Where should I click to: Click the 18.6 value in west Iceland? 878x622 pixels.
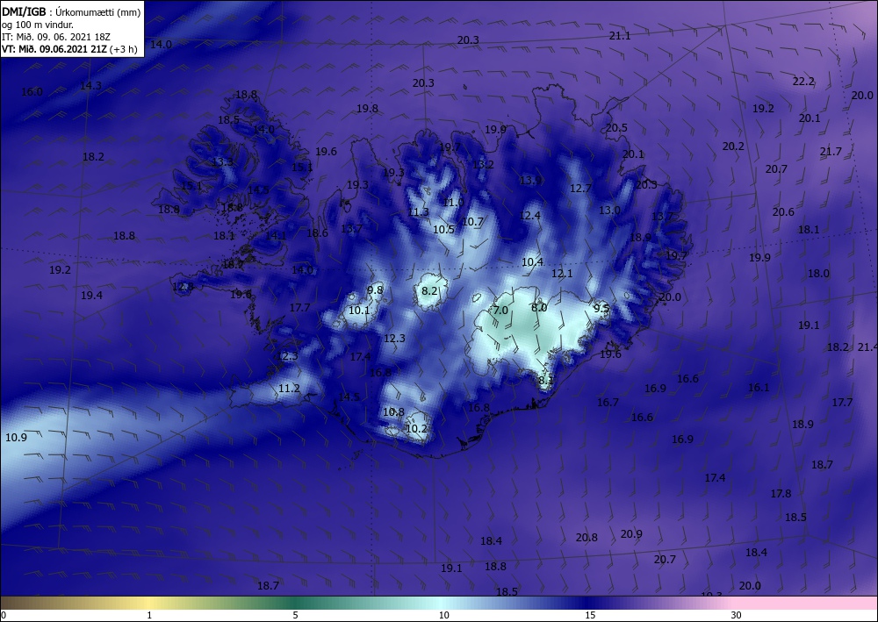[x=318, y=232]
